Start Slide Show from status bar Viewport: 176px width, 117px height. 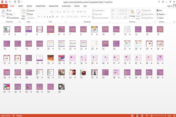click(147, 116)
